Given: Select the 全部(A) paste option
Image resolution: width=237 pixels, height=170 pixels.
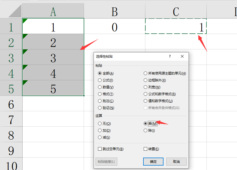Looking at the screenshot, I should (x=106, y=73).
